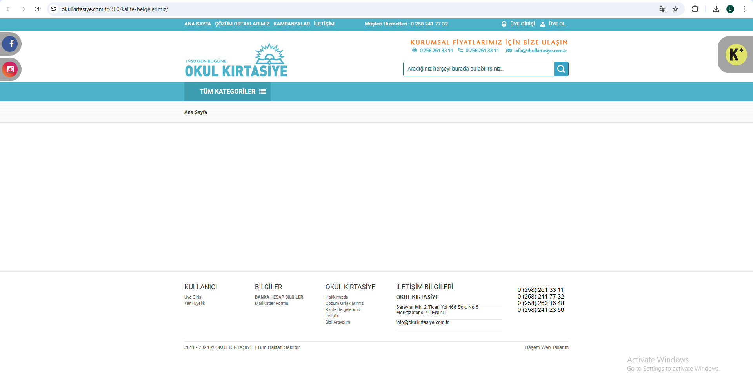The height and width of the screenshot is (389, 753).
Task: Click footer email info@okulkirtasiye.com.tr
Action: coord(422,323)
